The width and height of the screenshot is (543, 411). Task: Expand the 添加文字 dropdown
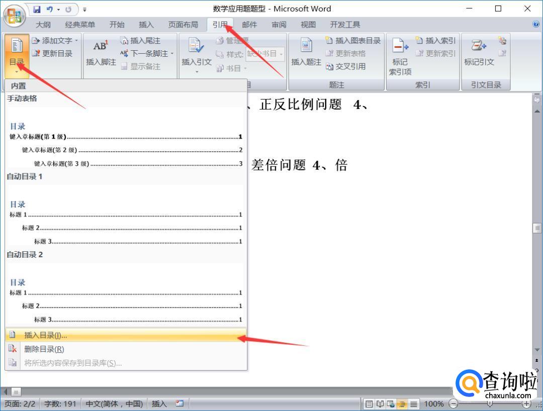pyautogui.click(x=76, y=41)
